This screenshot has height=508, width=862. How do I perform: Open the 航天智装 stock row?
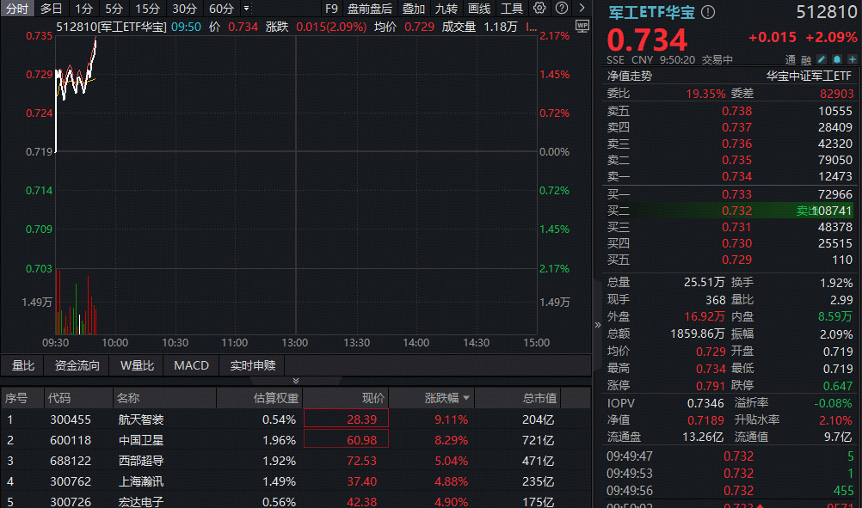tap(141, 419)
